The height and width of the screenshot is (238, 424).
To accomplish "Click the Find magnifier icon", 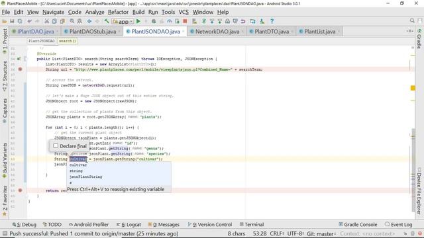I will point(72,21).
